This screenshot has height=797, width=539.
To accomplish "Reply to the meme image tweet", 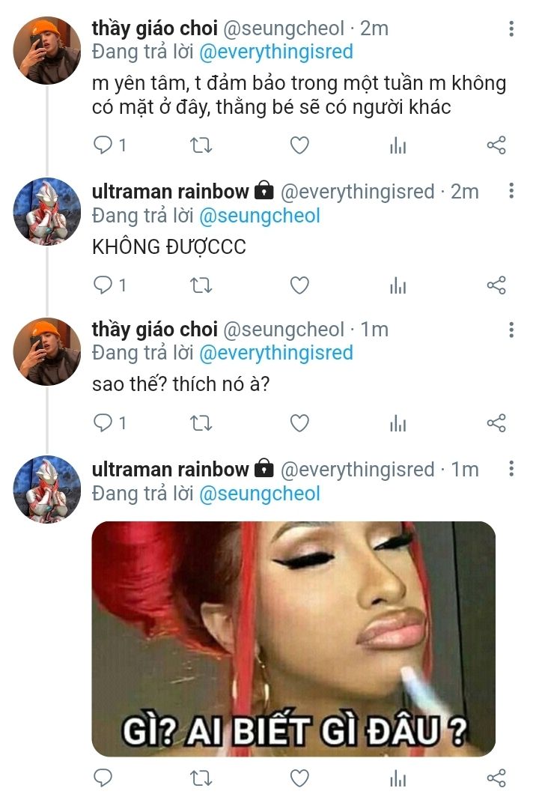I will coord(103,778).
